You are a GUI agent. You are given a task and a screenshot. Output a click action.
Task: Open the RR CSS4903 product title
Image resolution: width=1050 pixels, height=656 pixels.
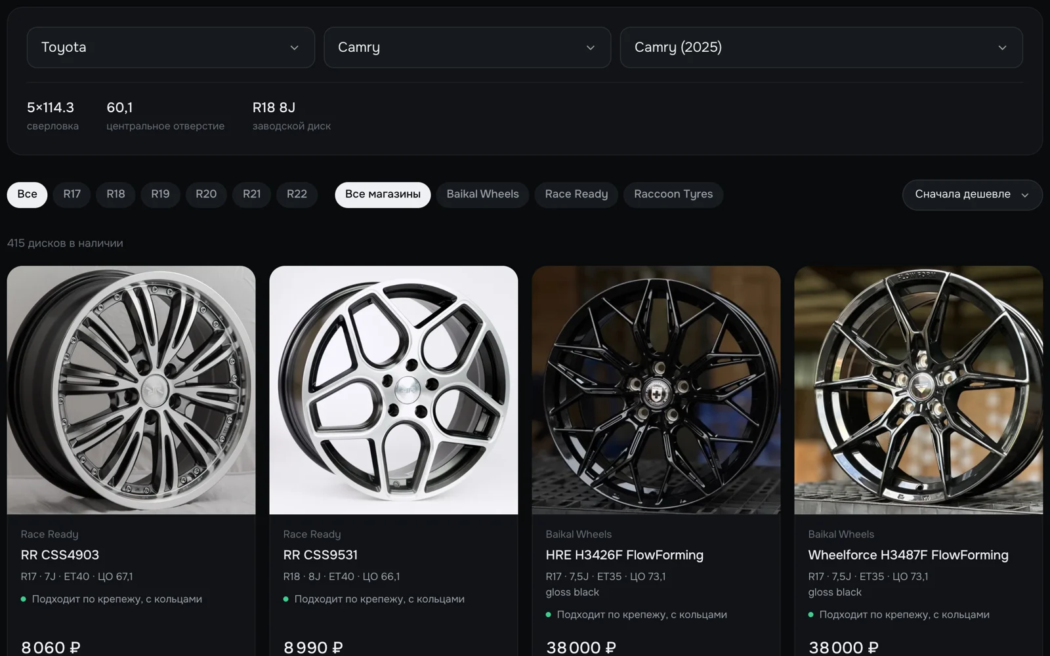[x=60, y=555]
